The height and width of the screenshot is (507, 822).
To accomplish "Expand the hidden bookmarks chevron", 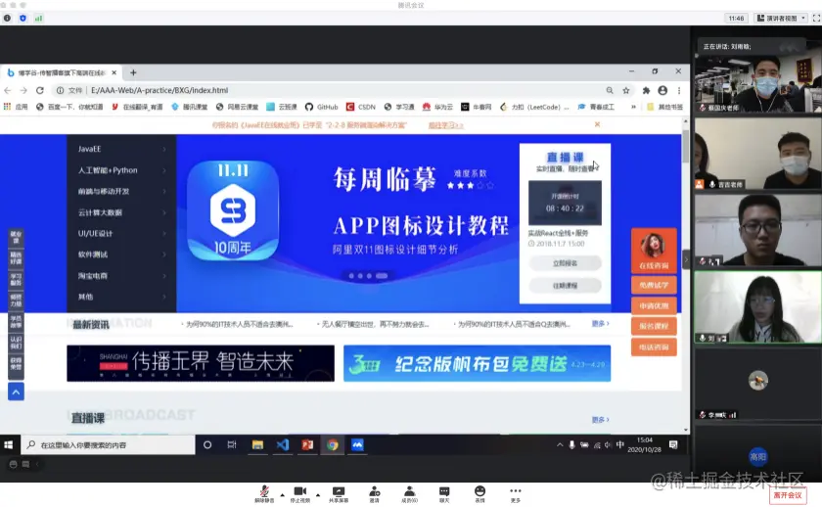I will 633,107.
